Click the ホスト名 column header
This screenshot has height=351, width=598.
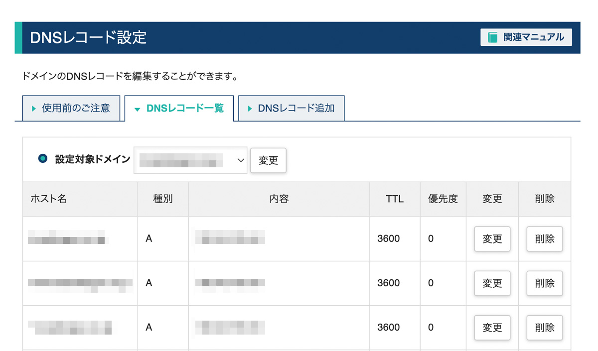(x=48, y=199)
